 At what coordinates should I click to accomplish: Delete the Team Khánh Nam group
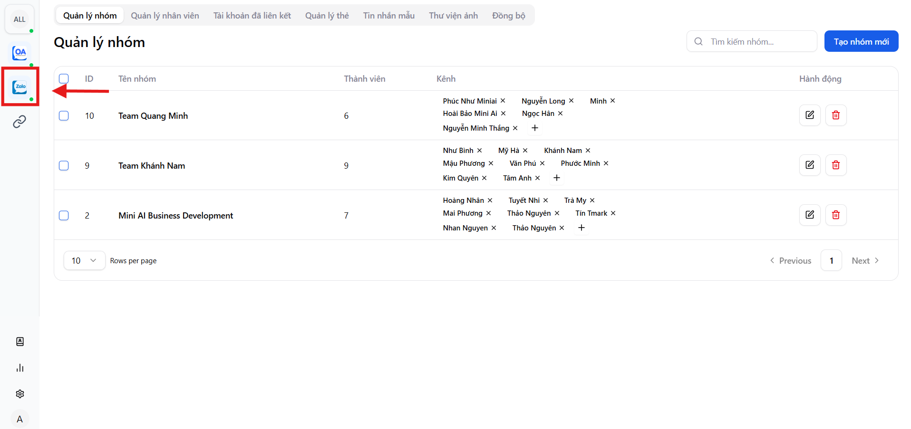[x=835, y=165]
